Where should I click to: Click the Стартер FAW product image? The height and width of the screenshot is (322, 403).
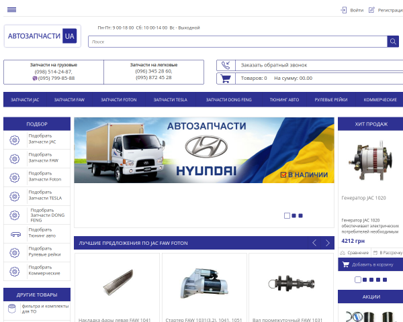(x=204, y=284)
